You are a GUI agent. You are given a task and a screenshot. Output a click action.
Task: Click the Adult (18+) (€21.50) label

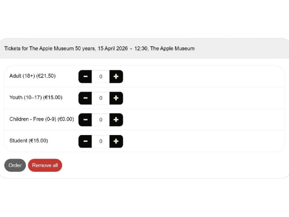click(x=33, y=76)
